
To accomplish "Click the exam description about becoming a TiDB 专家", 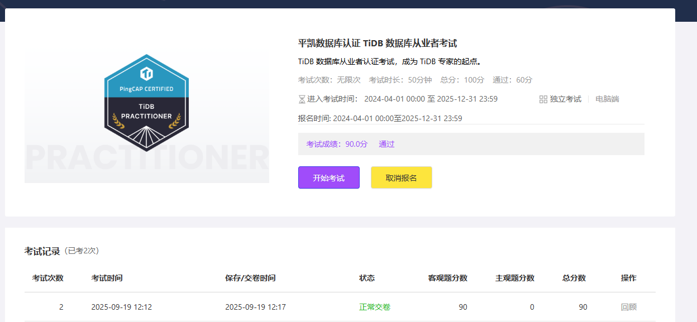I will click(x=390, y=61).
